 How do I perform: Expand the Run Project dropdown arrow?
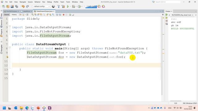tap(70, 6)
